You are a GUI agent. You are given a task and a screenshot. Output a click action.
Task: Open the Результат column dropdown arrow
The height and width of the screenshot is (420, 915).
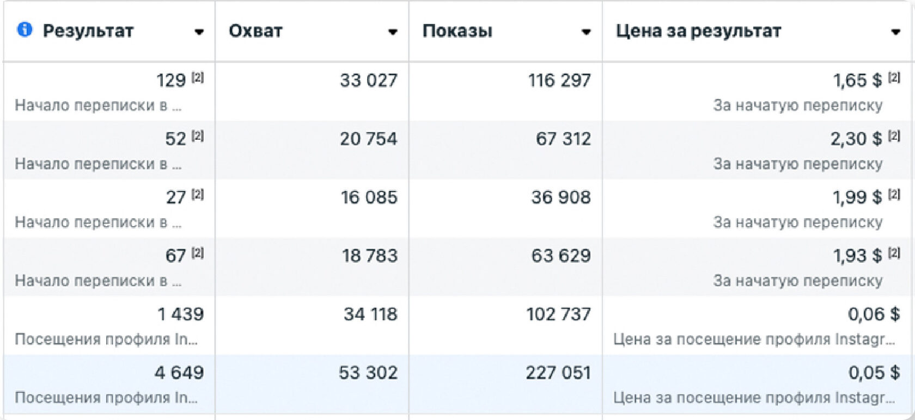[x=199, y=32]
